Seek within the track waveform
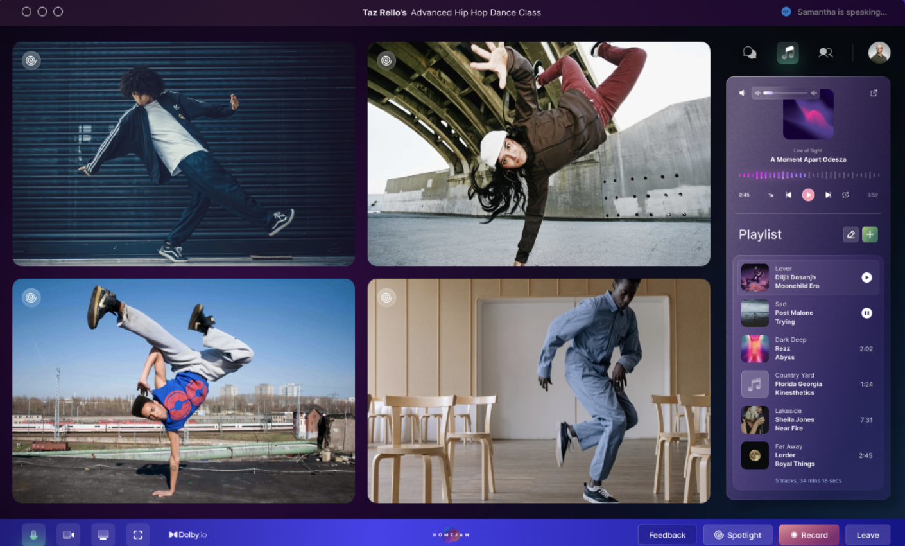Screen dimensions: 905x546 [x=809, y=175]
